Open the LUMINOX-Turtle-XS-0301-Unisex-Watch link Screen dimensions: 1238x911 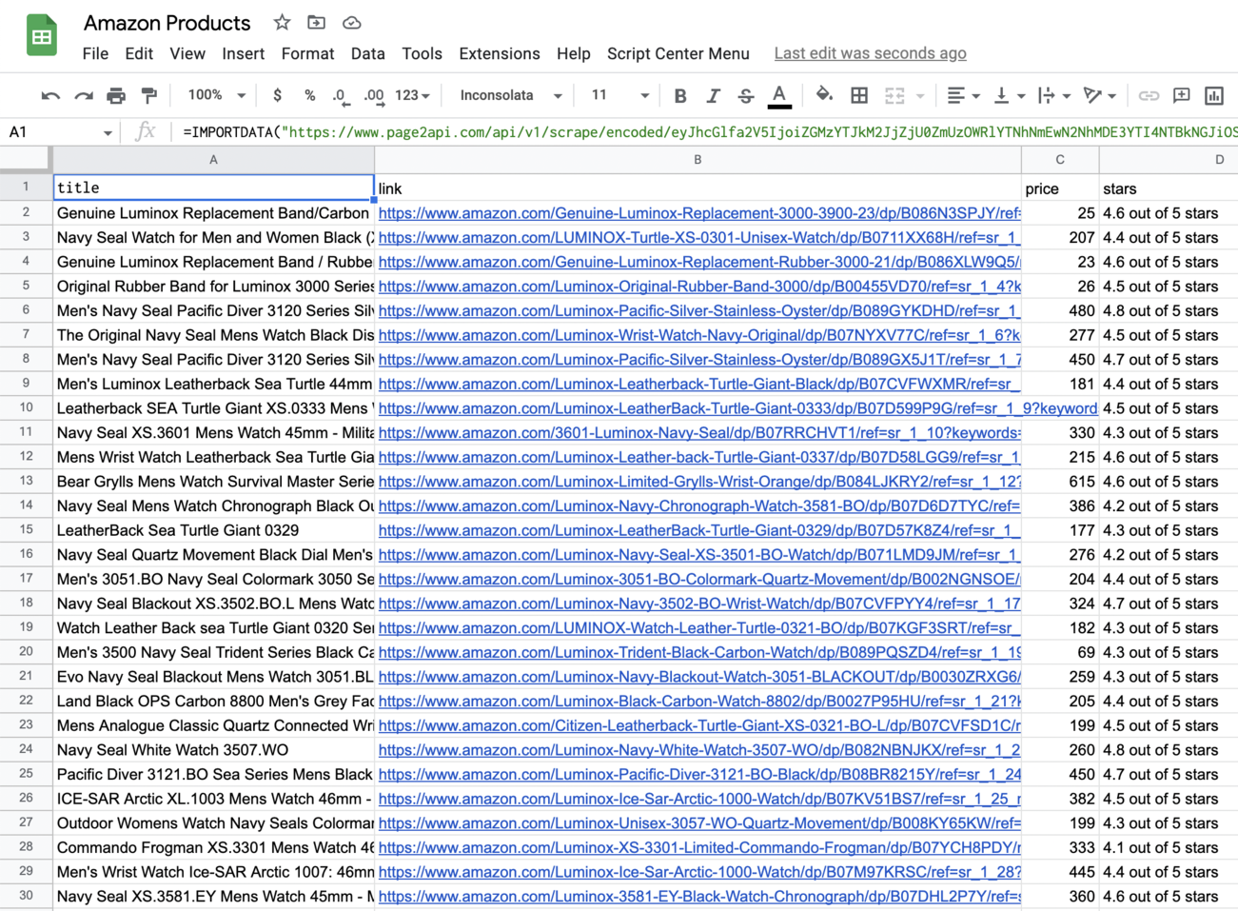pyautogui.click(x=699, y=238)
